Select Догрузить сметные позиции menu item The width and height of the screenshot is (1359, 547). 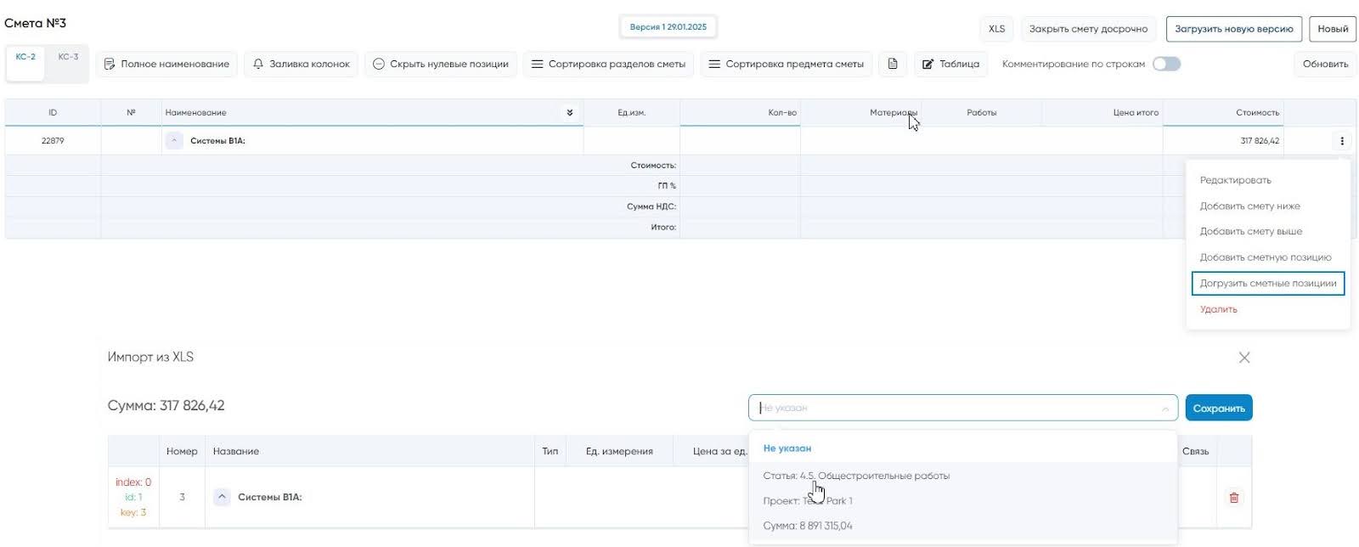(1267, 283)
